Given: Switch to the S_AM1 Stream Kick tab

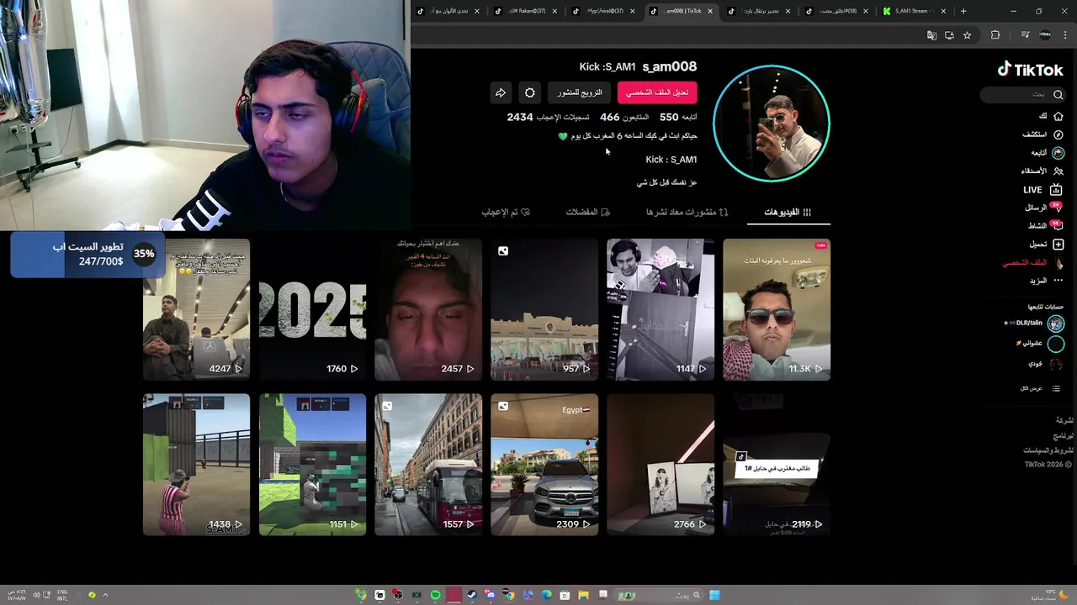Looking at the screenshot, I should [915, 11].
